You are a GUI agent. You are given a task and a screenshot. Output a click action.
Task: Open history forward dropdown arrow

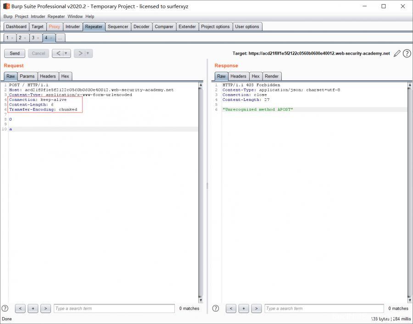click(x=88, y=53)
